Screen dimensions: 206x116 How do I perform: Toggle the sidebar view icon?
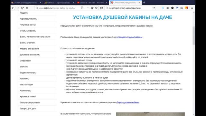[x=182, y=8]
